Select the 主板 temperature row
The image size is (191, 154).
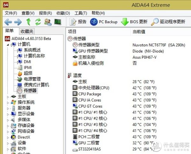129,82
